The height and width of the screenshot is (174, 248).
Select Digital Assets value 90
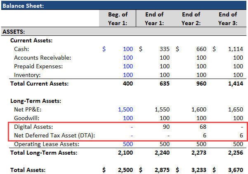[x=166, y=127]
